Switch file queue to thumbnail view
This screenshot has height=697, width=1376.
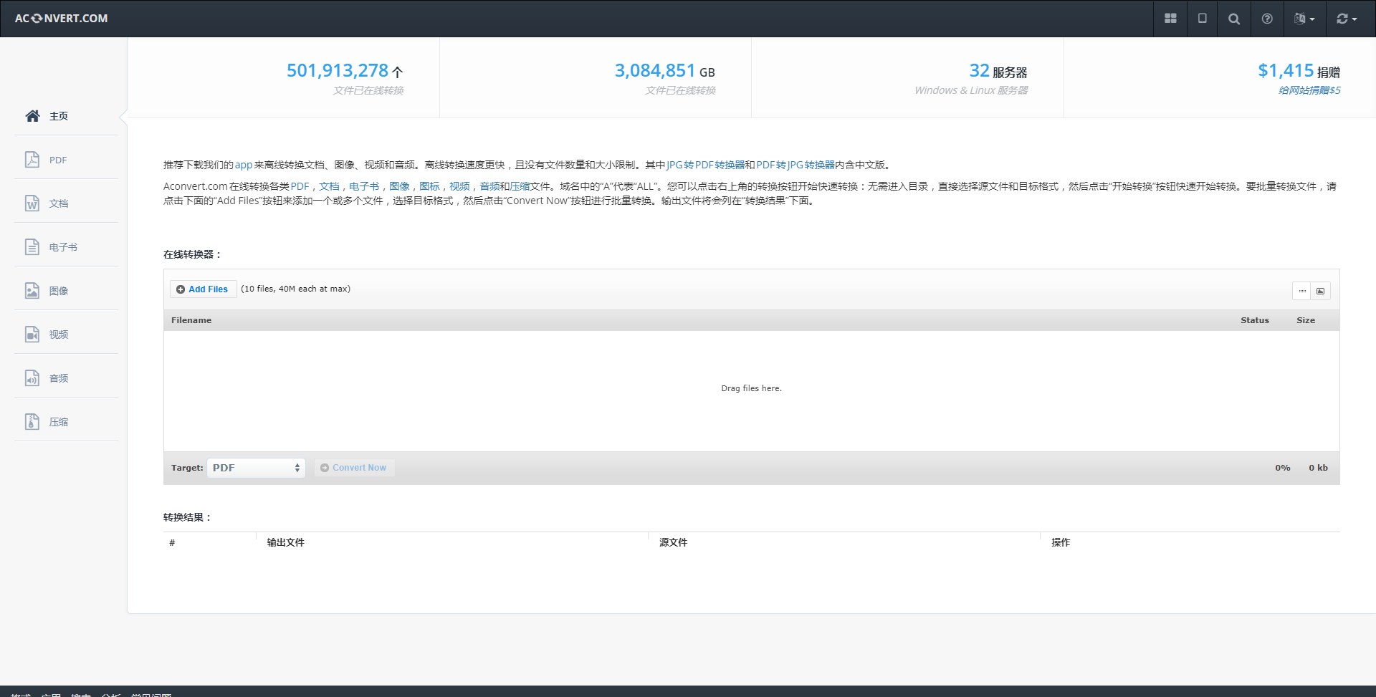[x=1320, y=291]
